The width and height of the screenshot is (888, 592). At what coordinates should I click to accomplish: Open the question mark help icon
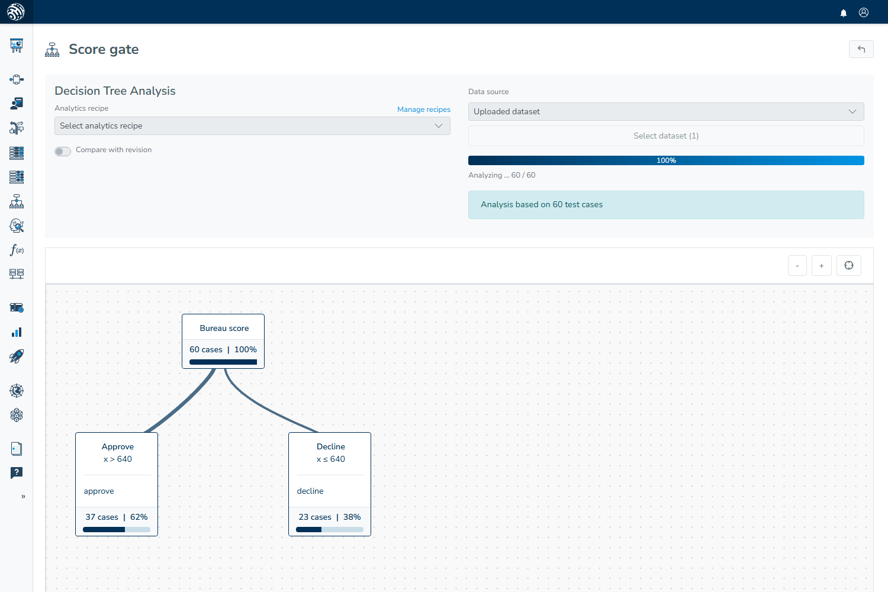[x=17, y=473]
